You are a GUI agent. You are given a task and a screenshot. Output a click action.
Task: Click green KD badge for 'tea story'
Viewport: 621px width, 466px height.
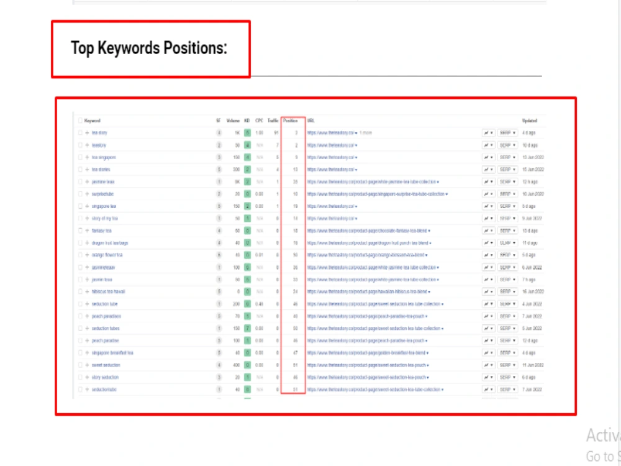(247, 133)
